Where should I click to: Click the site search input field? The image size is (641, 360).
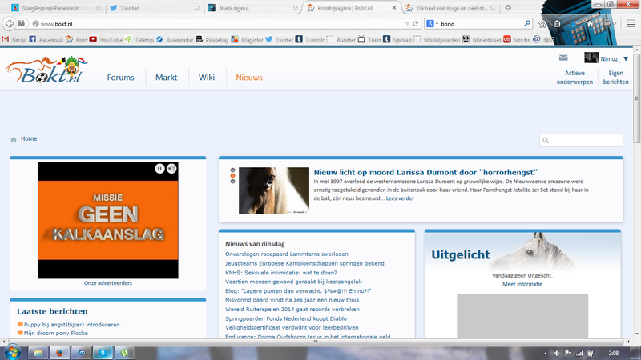point(581,141)
